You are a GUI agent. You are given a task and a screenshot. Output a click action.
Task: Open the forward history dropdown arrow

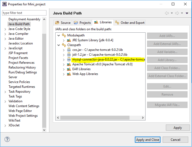(x=182, y=13)
